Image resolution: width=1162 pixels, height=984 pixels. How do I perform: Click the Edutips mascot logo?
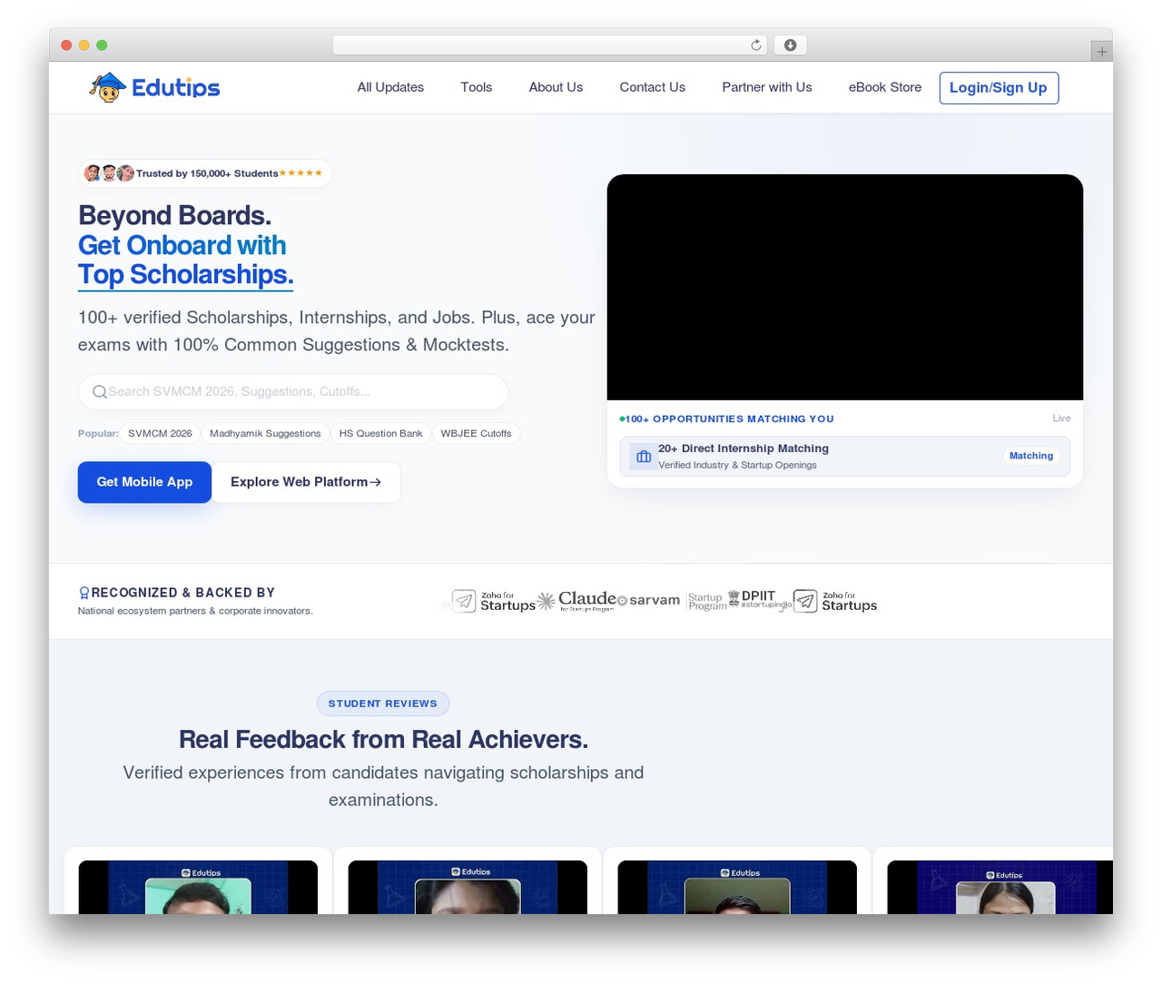[x=107, y=87]
